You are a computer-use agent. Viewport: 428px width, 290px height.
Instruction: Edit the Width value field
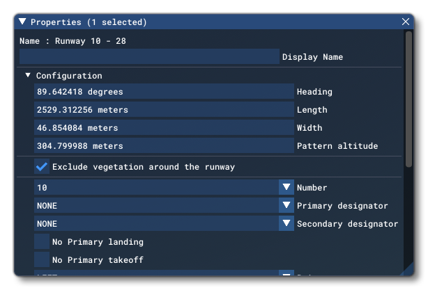164,127
